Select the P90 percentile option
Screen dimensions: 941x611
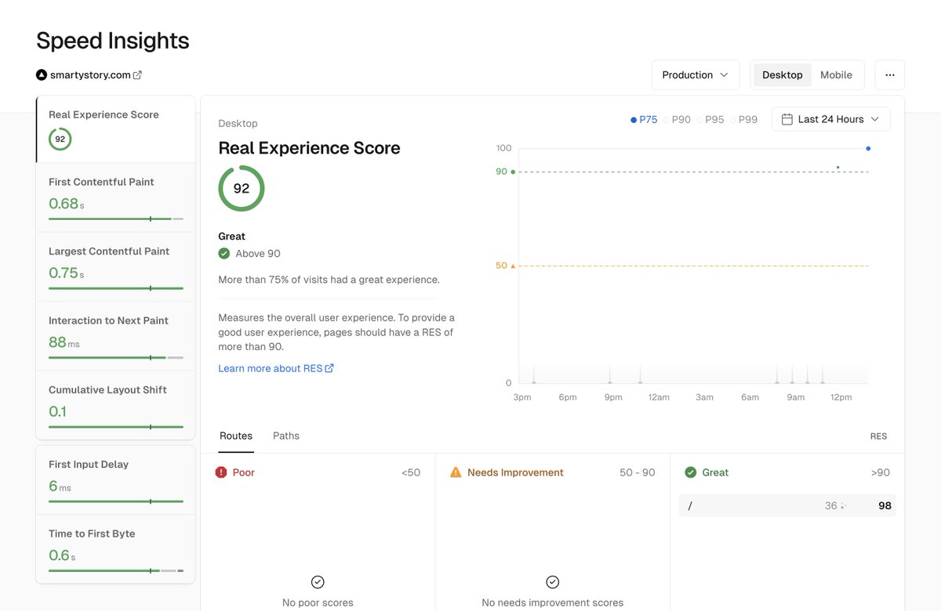pyautogui.click(x=678, y=120)
